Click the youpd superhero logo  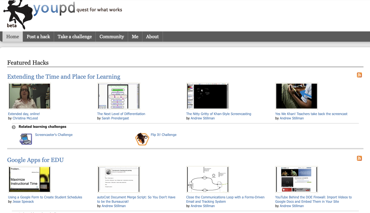point(18,15)
